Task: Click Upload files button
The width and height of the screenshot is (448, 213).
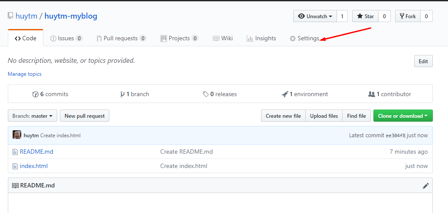Action: [324, 116]
